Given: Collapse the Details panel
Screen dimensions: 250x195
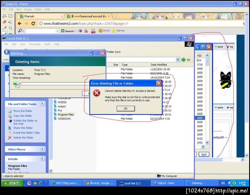Looking at the screenshot, I should (42, 158).
